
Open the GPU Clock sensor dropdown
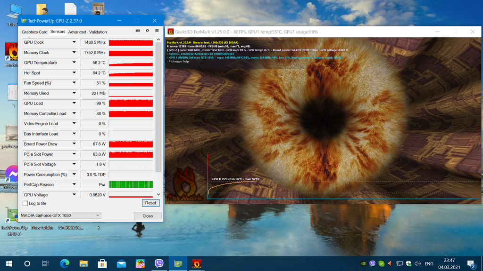(74, 42)
